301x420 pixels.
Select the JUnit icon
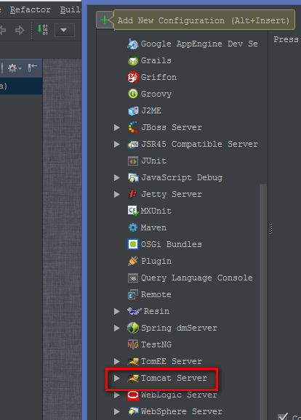[133, 161]
